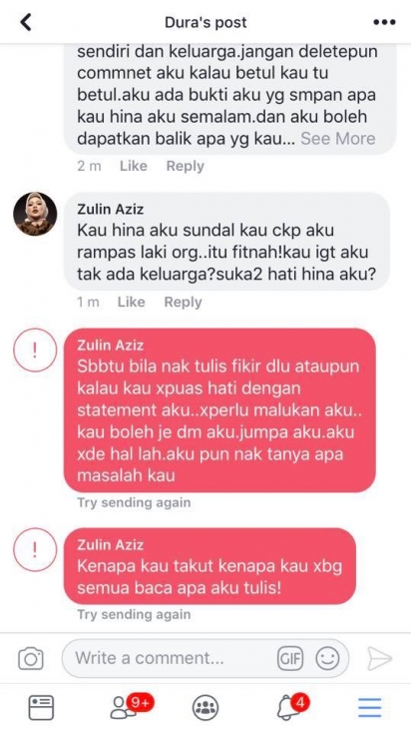Reply to the comment posted 2 m ago
The height and width of the screenshot is (732, 411).
(x=186, y=166)
